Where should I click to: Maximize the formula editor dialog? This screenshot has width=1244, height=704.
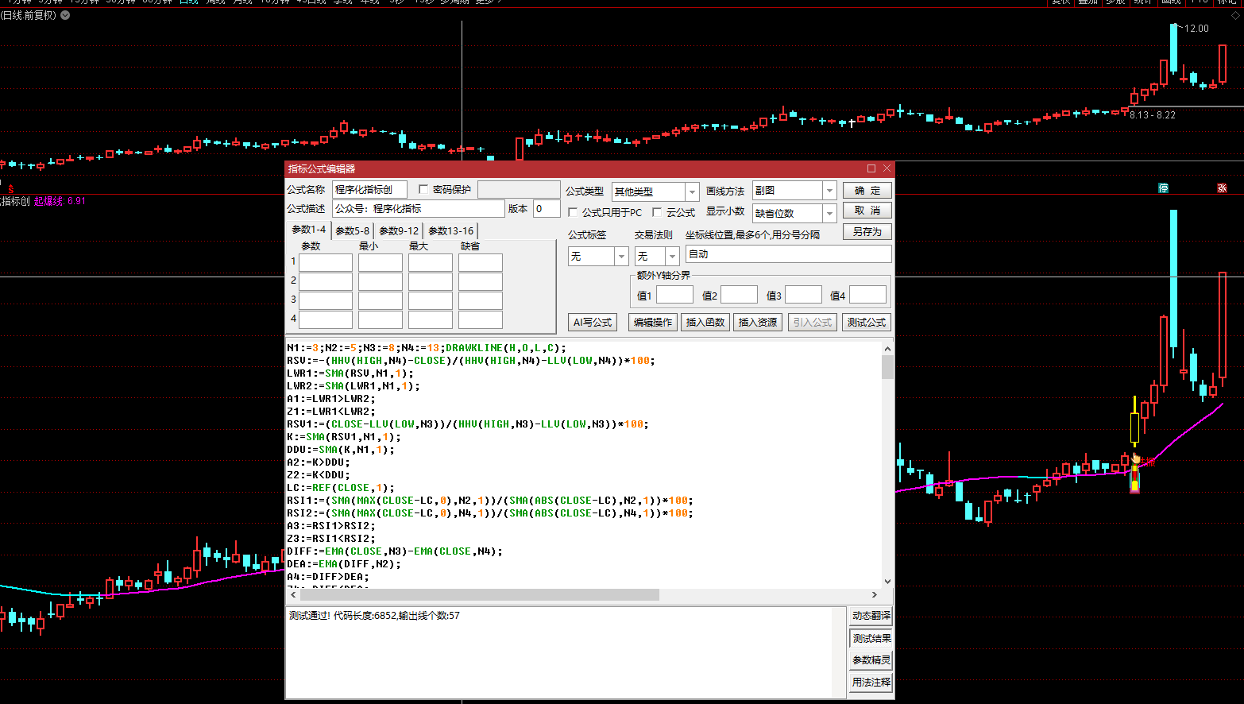pyautogui.click(x=871, y=168)
